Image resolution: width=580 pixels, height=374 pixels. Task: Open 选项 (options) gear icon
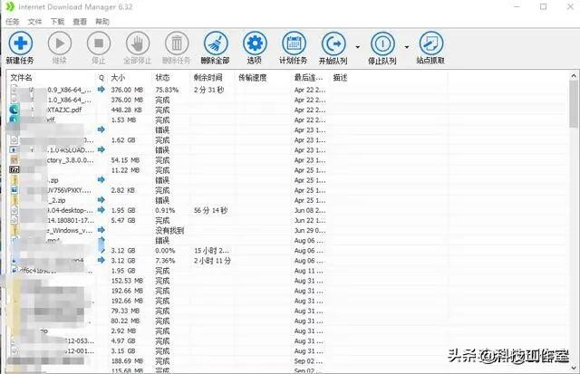[x=255, y=43]
